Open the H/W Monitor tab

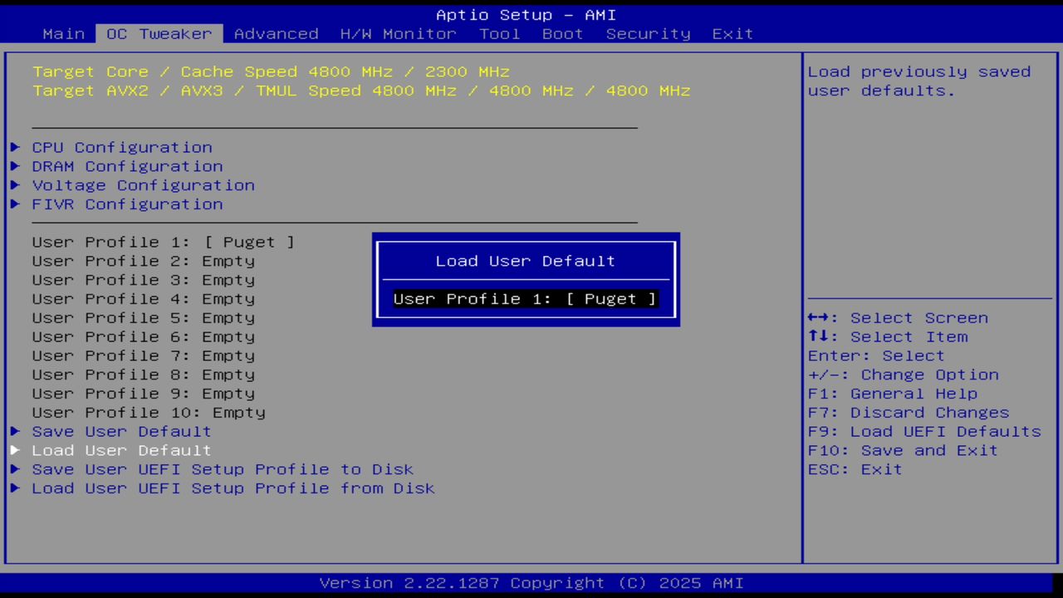tap(399, 34)
